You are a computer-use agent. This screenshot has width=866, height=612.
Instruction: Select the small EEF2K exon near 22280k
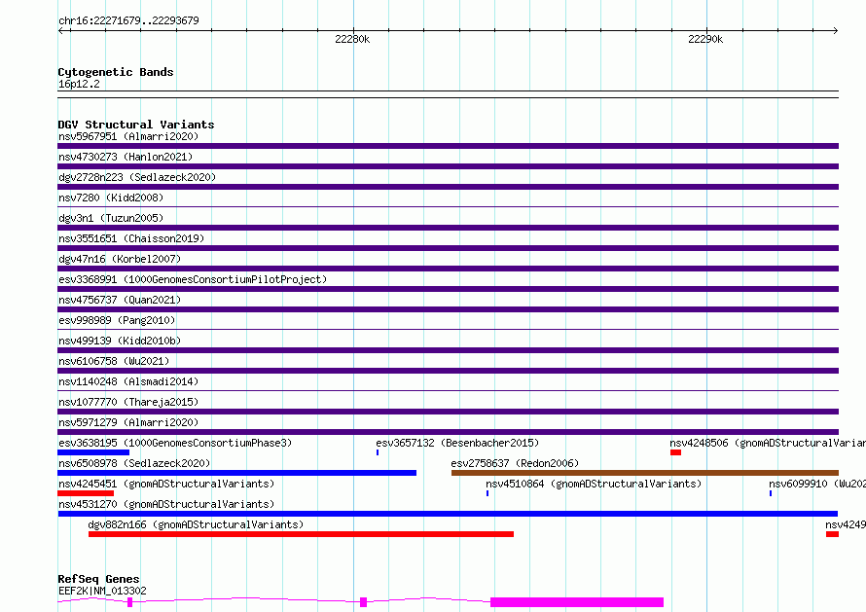pyautogui.click(x=363, y=602)
